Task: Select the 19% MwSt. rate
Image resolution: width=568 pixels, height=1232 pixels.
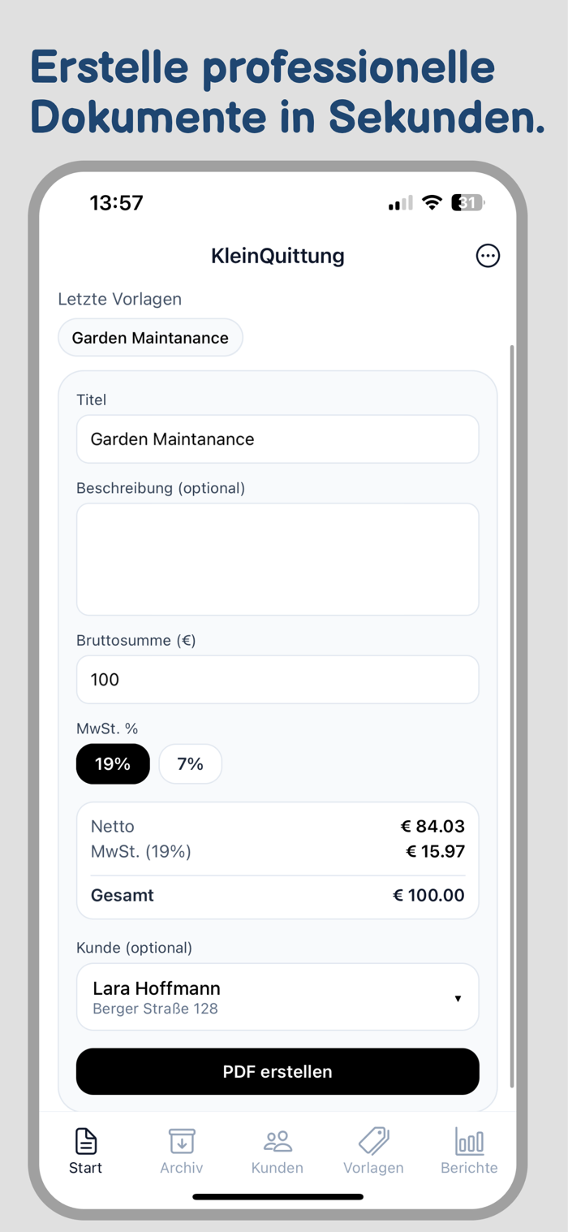Action: (x=113, y=764)
